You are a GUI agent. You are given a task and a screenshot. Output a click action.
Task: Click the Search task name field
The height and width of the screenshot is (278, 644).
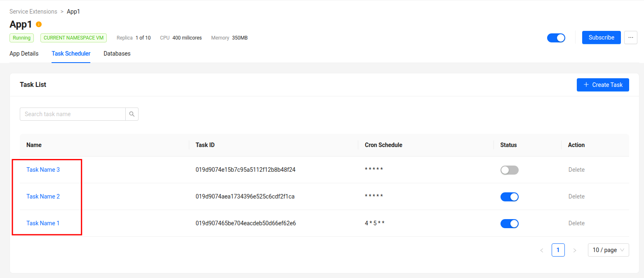point(73,114)
